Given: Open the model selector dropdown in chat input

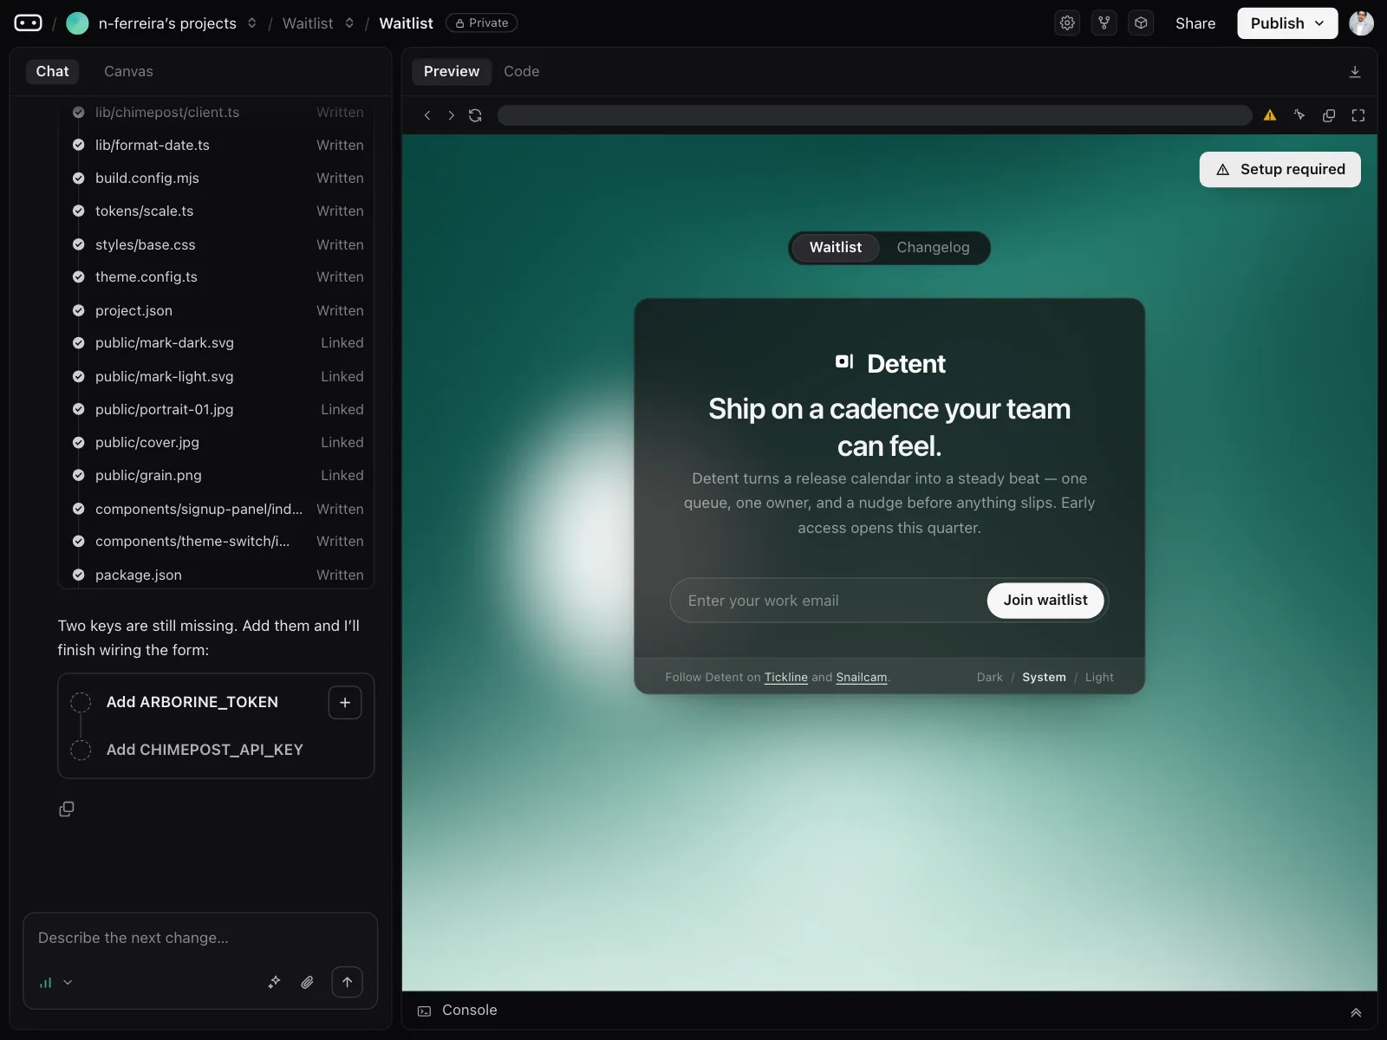Looking at the screenshot, I should (x=55, y=982).
